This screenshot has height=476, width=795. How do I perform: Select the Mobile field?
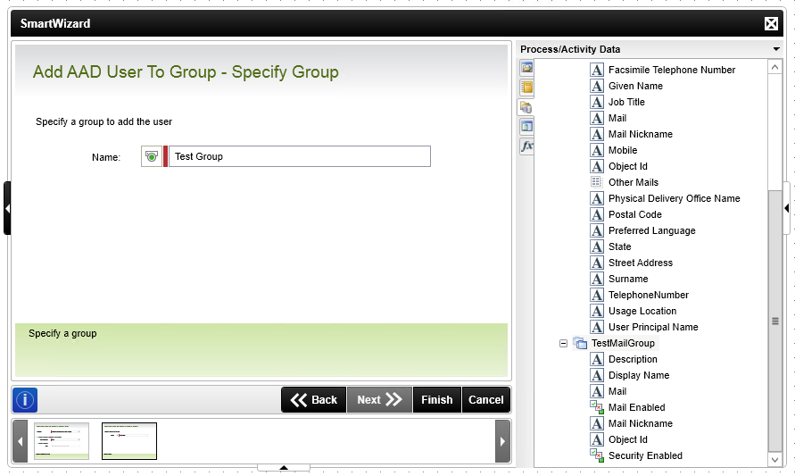coord(622,150)
